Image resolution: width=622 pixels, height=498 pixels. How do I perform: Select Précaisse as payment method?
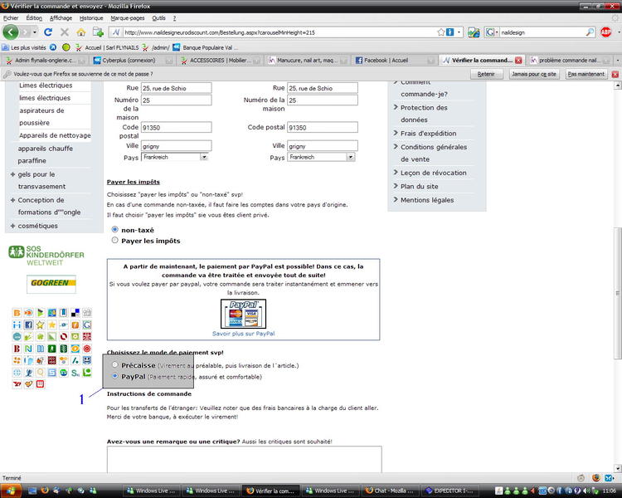pyautogui.click(x=115, y=364)
